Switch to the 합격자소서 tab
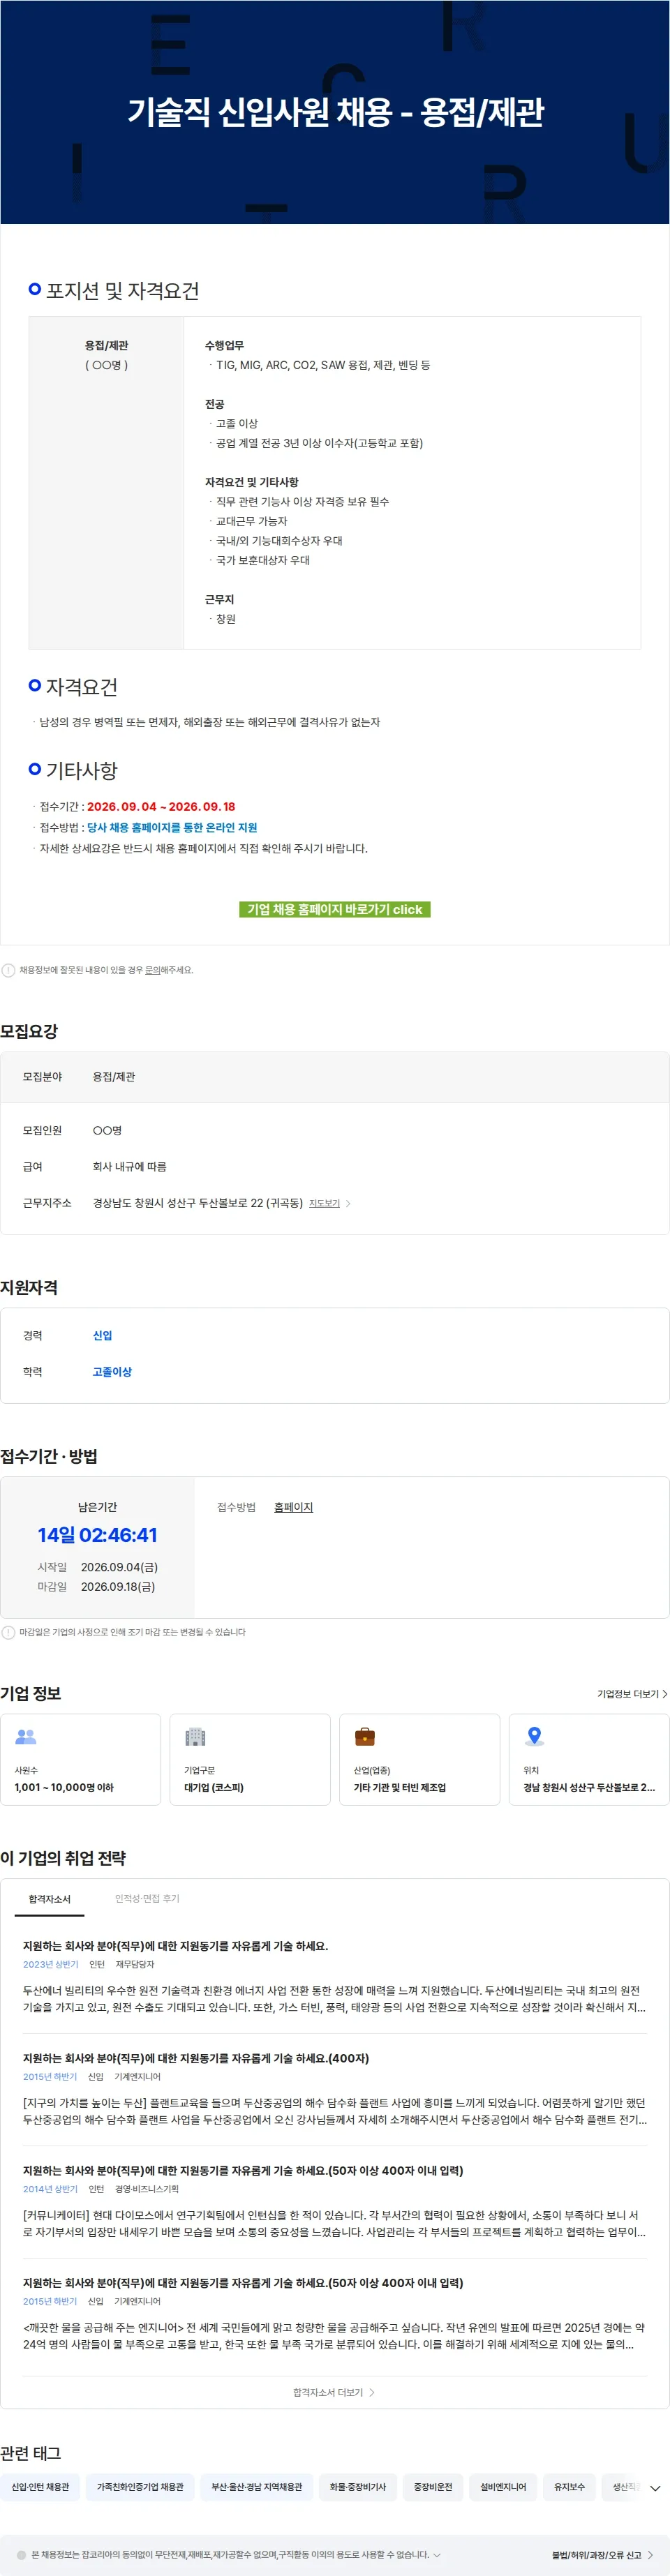The image size is (670, 2576). [49, 1899]
